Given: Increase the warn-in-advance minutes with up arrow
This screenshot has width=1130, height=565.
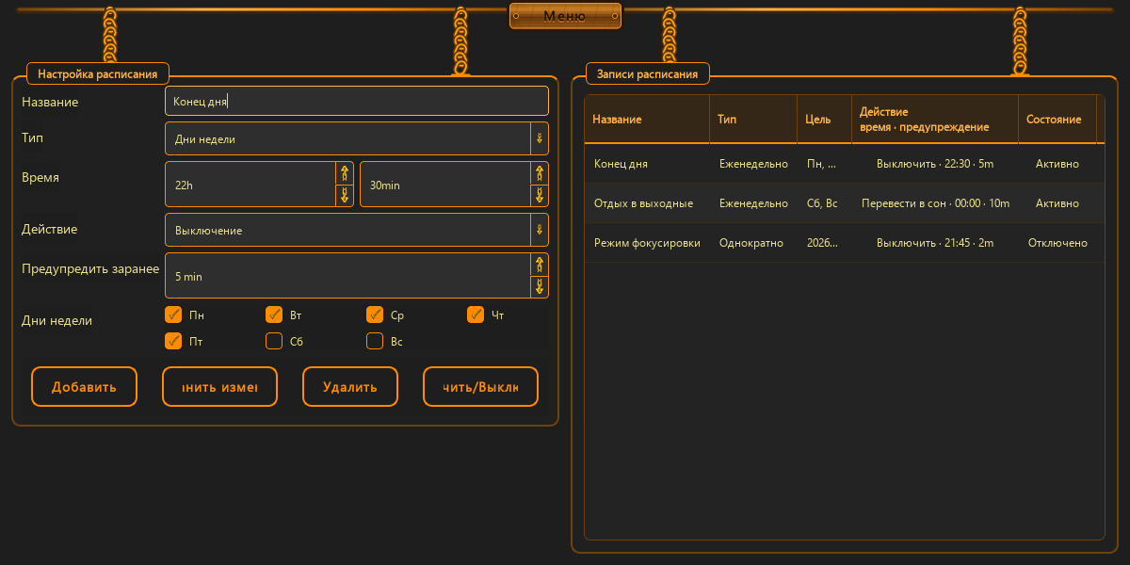Looking at the screenshot, I should 540,265.
